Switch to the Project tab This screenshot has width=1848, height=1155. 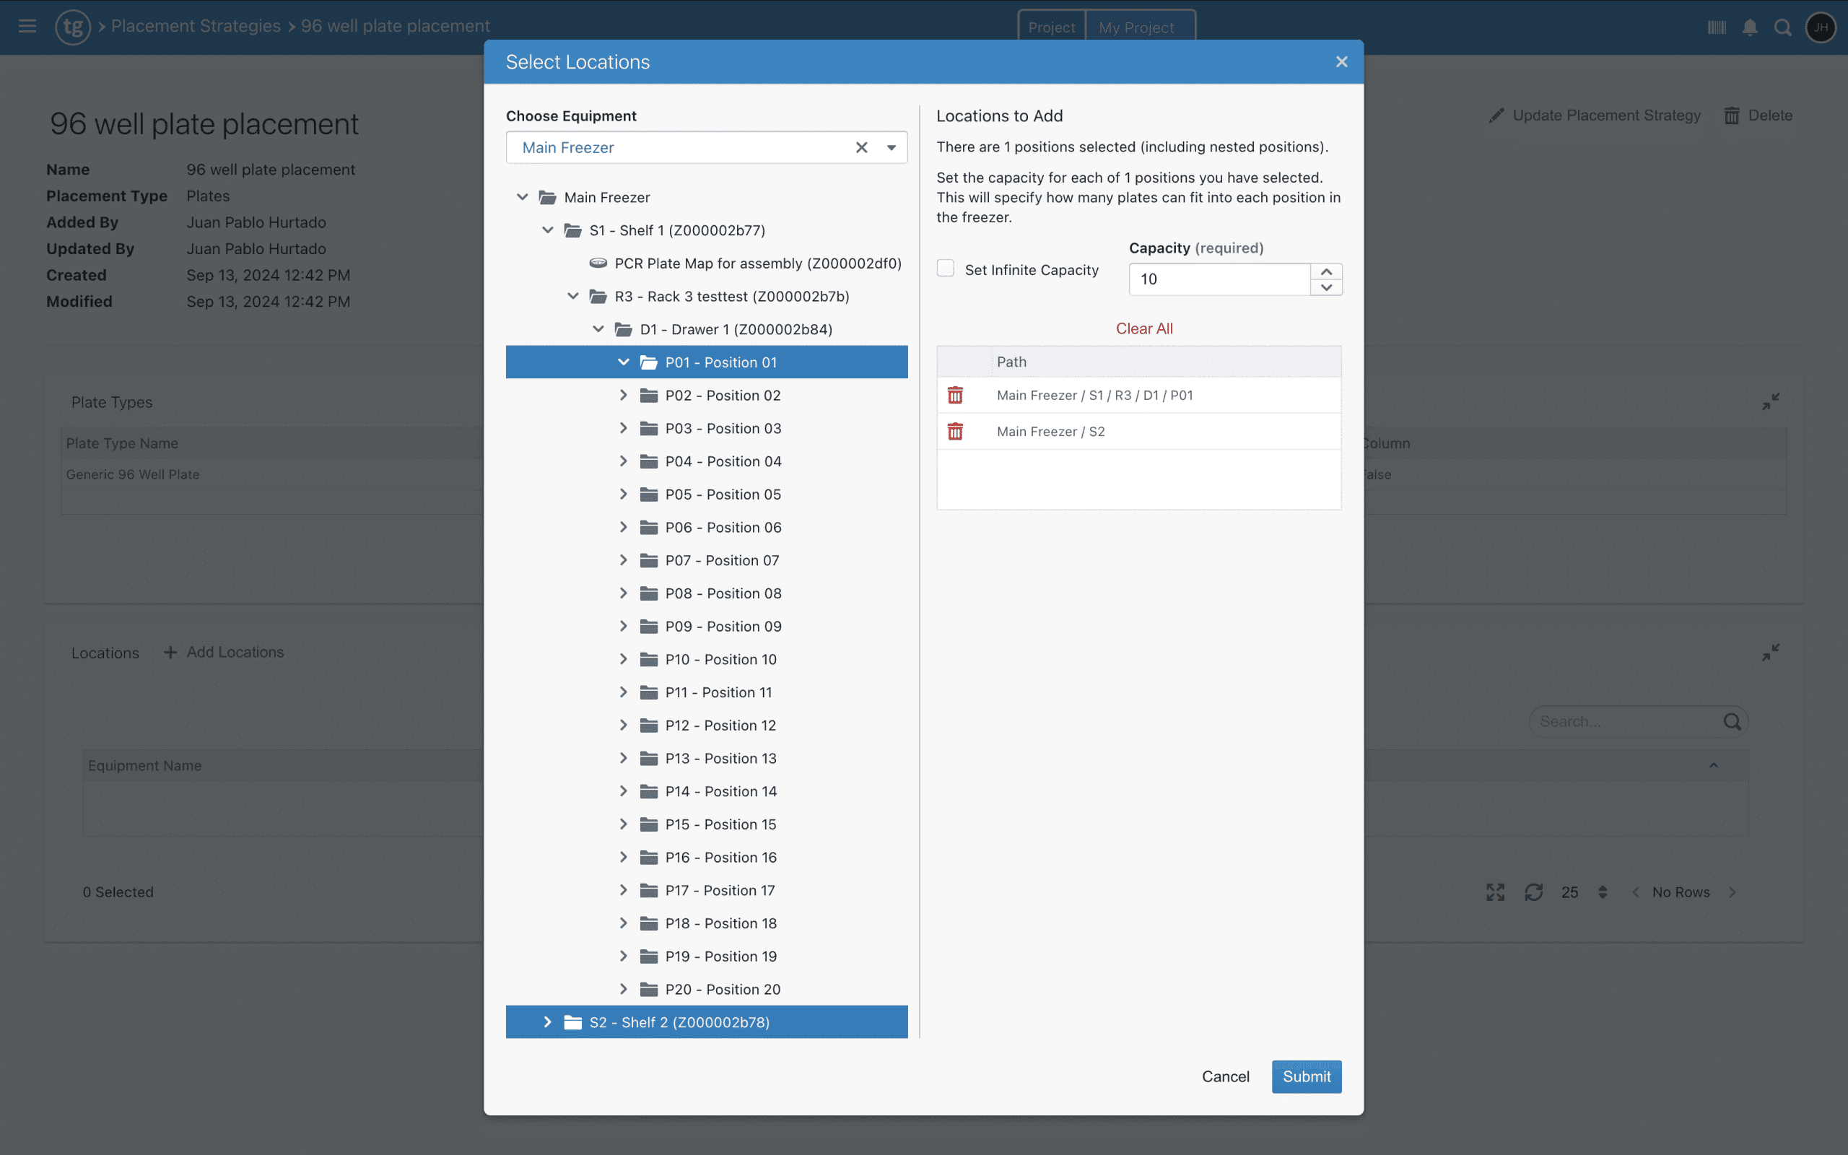click(x=1051, y=27)
